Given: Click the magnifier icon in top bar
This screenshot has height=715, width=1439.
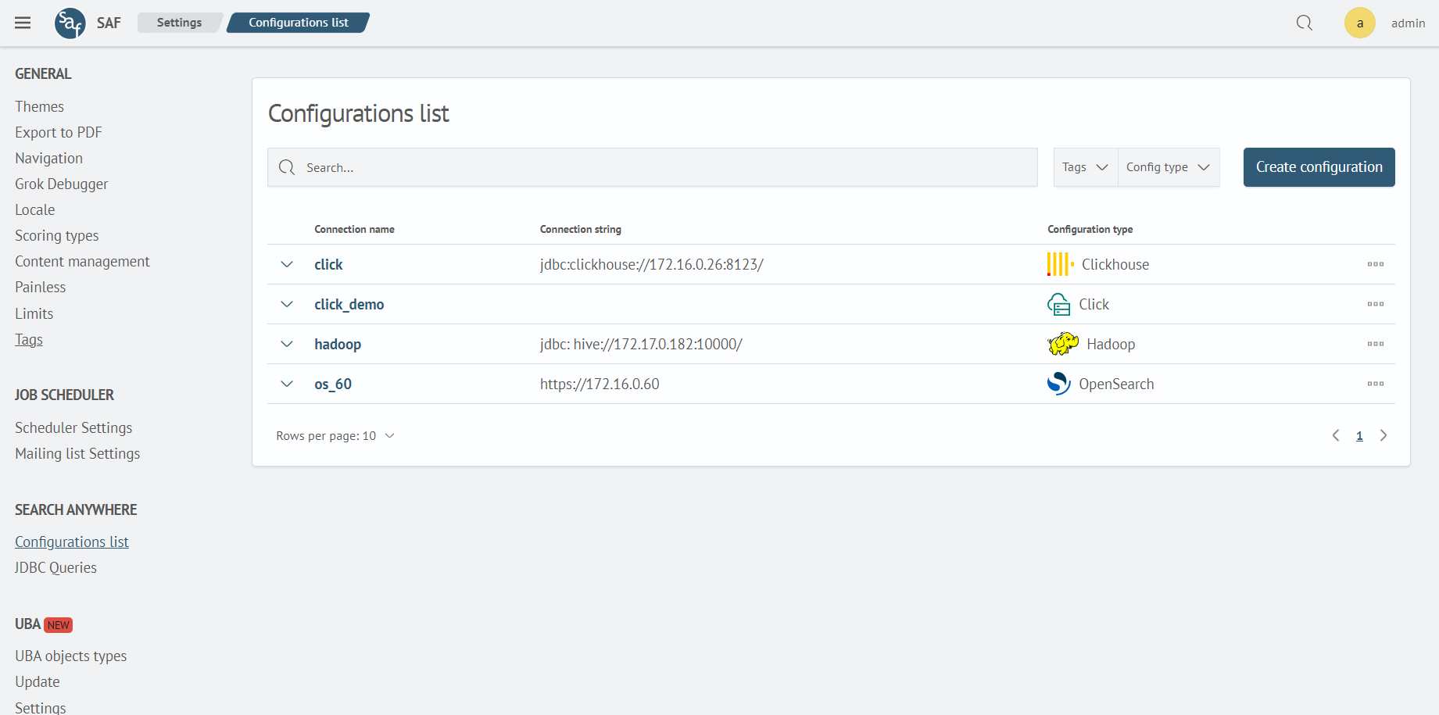Looking at the screenshot, I should click(1304, 23).
